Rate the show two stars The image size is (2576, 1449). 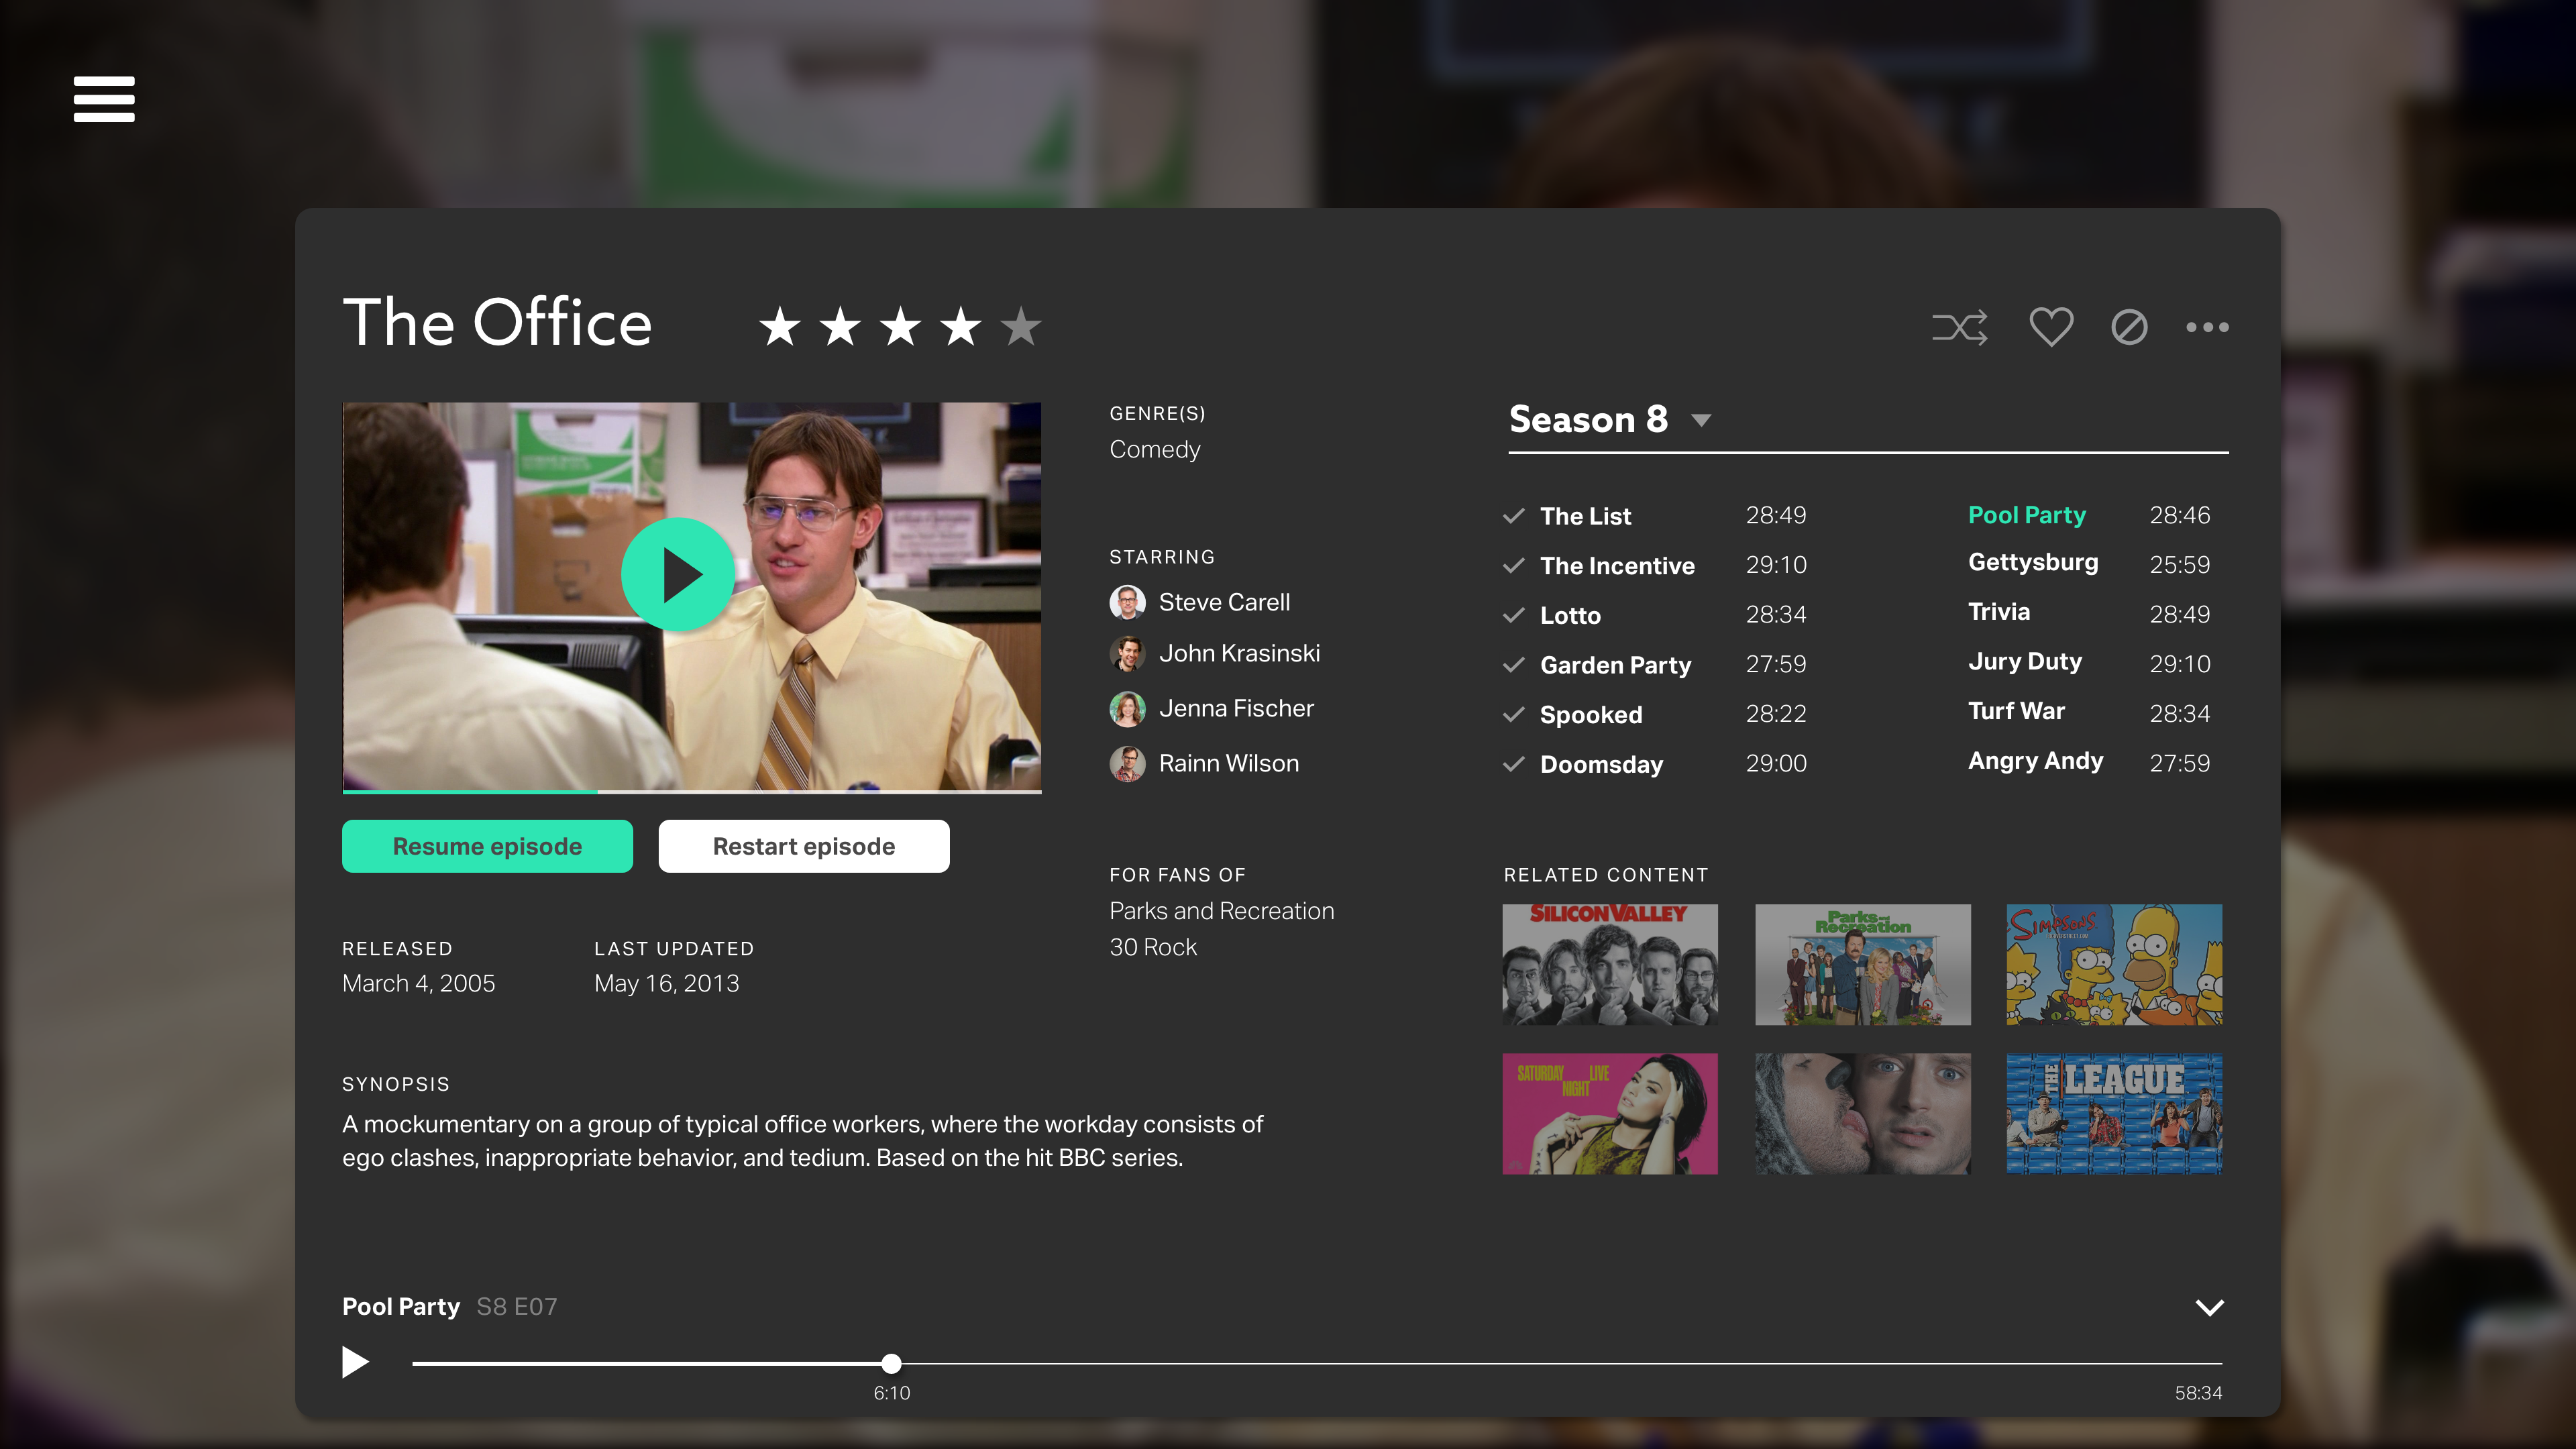click(x=840, y=326)
